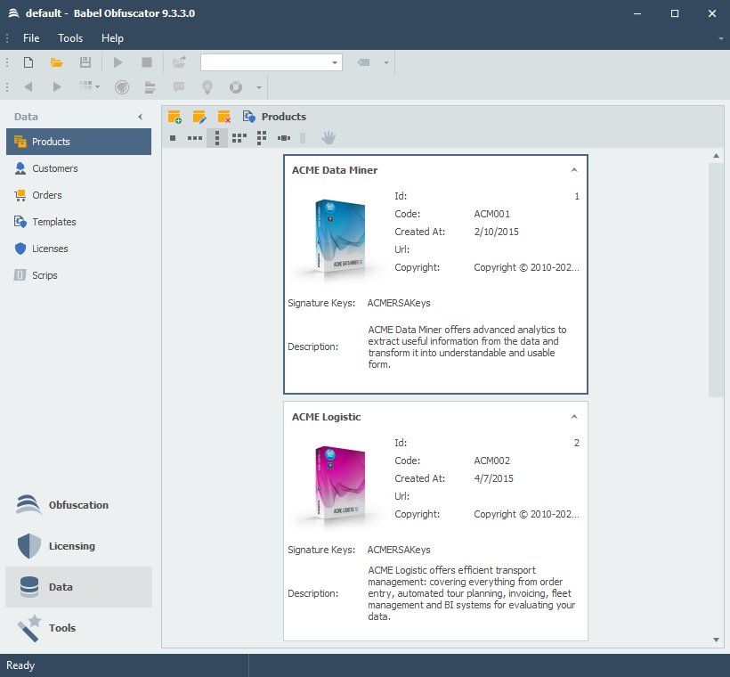The image size is (730, 677).
Task: Click the stop square toolbar button
Action: tap(147, 62)
